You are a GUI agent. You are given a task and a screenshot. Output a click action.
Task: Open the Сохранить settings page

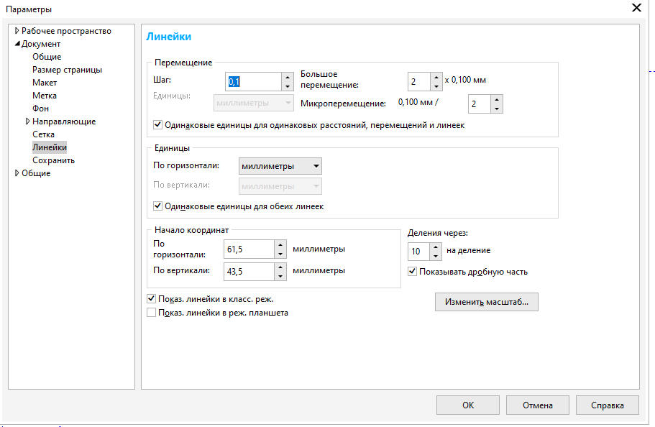53,160
